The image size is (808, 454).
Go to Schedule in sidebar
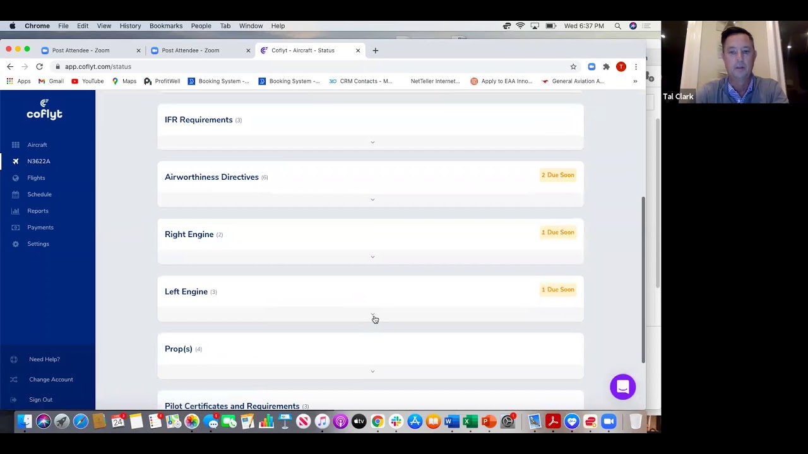[x=39, y=194]
